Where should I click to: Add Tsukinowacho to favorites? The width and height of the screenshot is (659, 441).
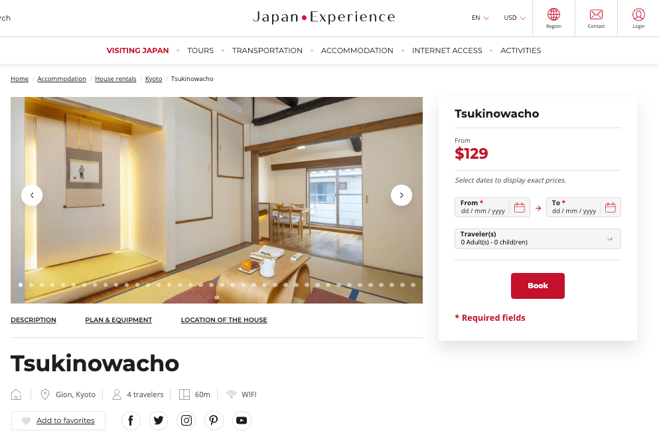pos(58,420)
